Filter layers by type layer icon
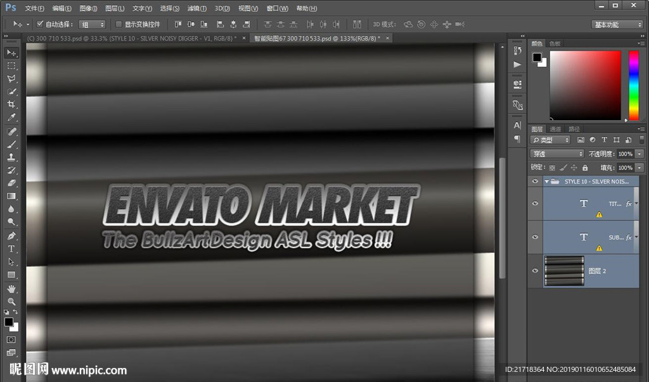This screenshot has width=649, height=382. 604,140
